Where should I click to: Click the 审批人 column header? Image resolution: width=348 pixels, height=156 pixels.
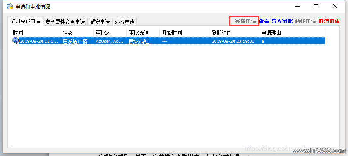click(x=110, y=33)
